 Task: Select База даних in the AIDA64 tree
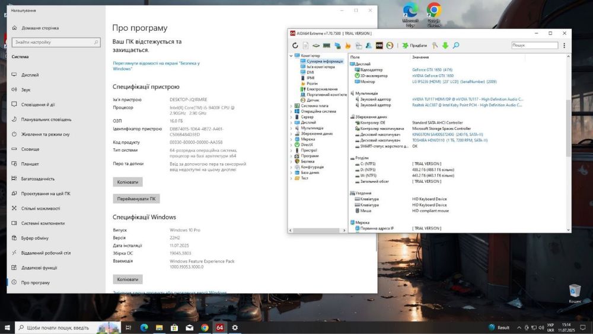310,173
